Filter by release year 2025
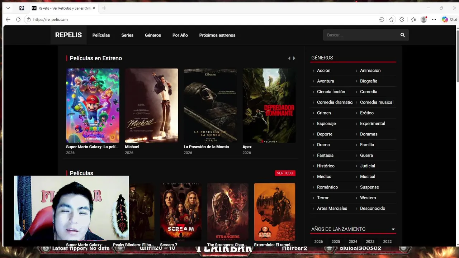 [x=336, y=242]
